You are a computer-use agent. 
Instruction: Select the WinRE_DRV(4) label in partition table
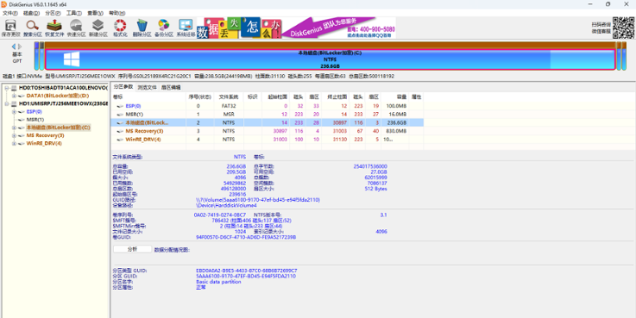coord(143,140)
